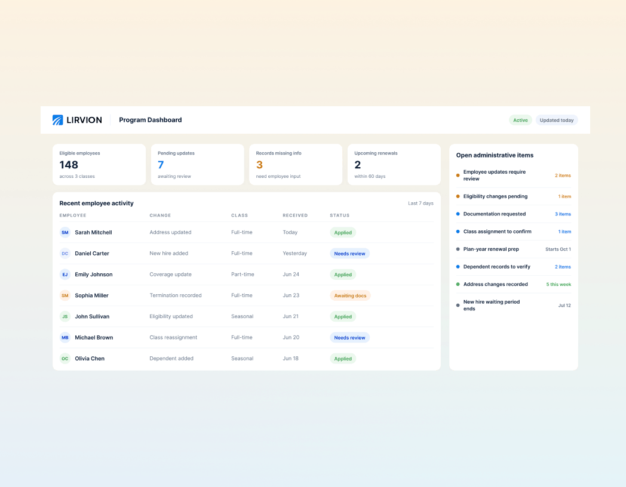This screenshot has width=626, height=487.
Task: Open the Eligible employees card
Action: click(99, 164)
